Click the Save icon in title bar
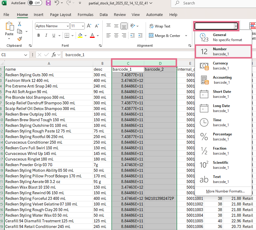 pyautogui.click(x=48, y=3)
